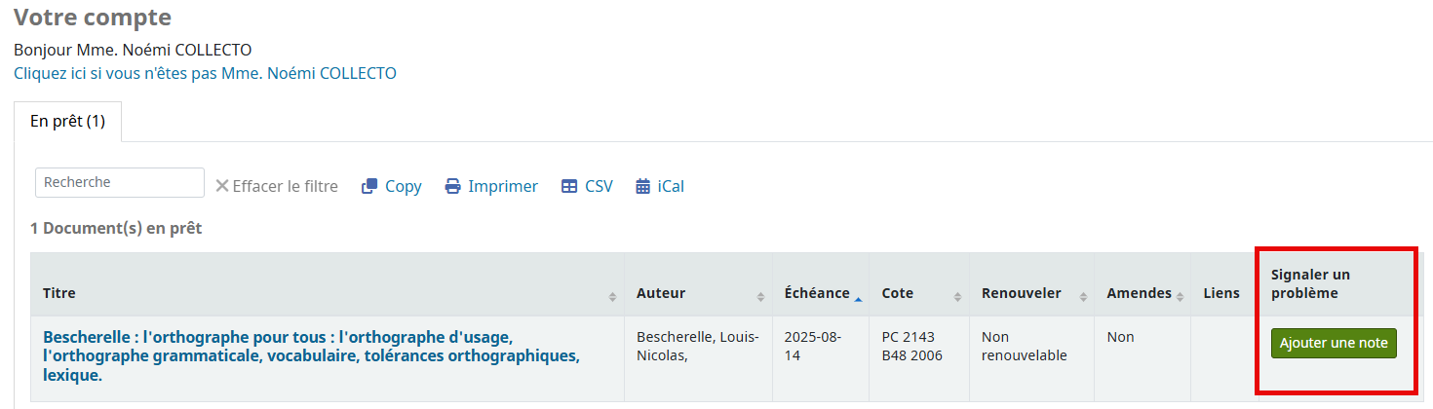Click the iCal calendar icon
The image size is (1433, 409).
click(642, 186)
